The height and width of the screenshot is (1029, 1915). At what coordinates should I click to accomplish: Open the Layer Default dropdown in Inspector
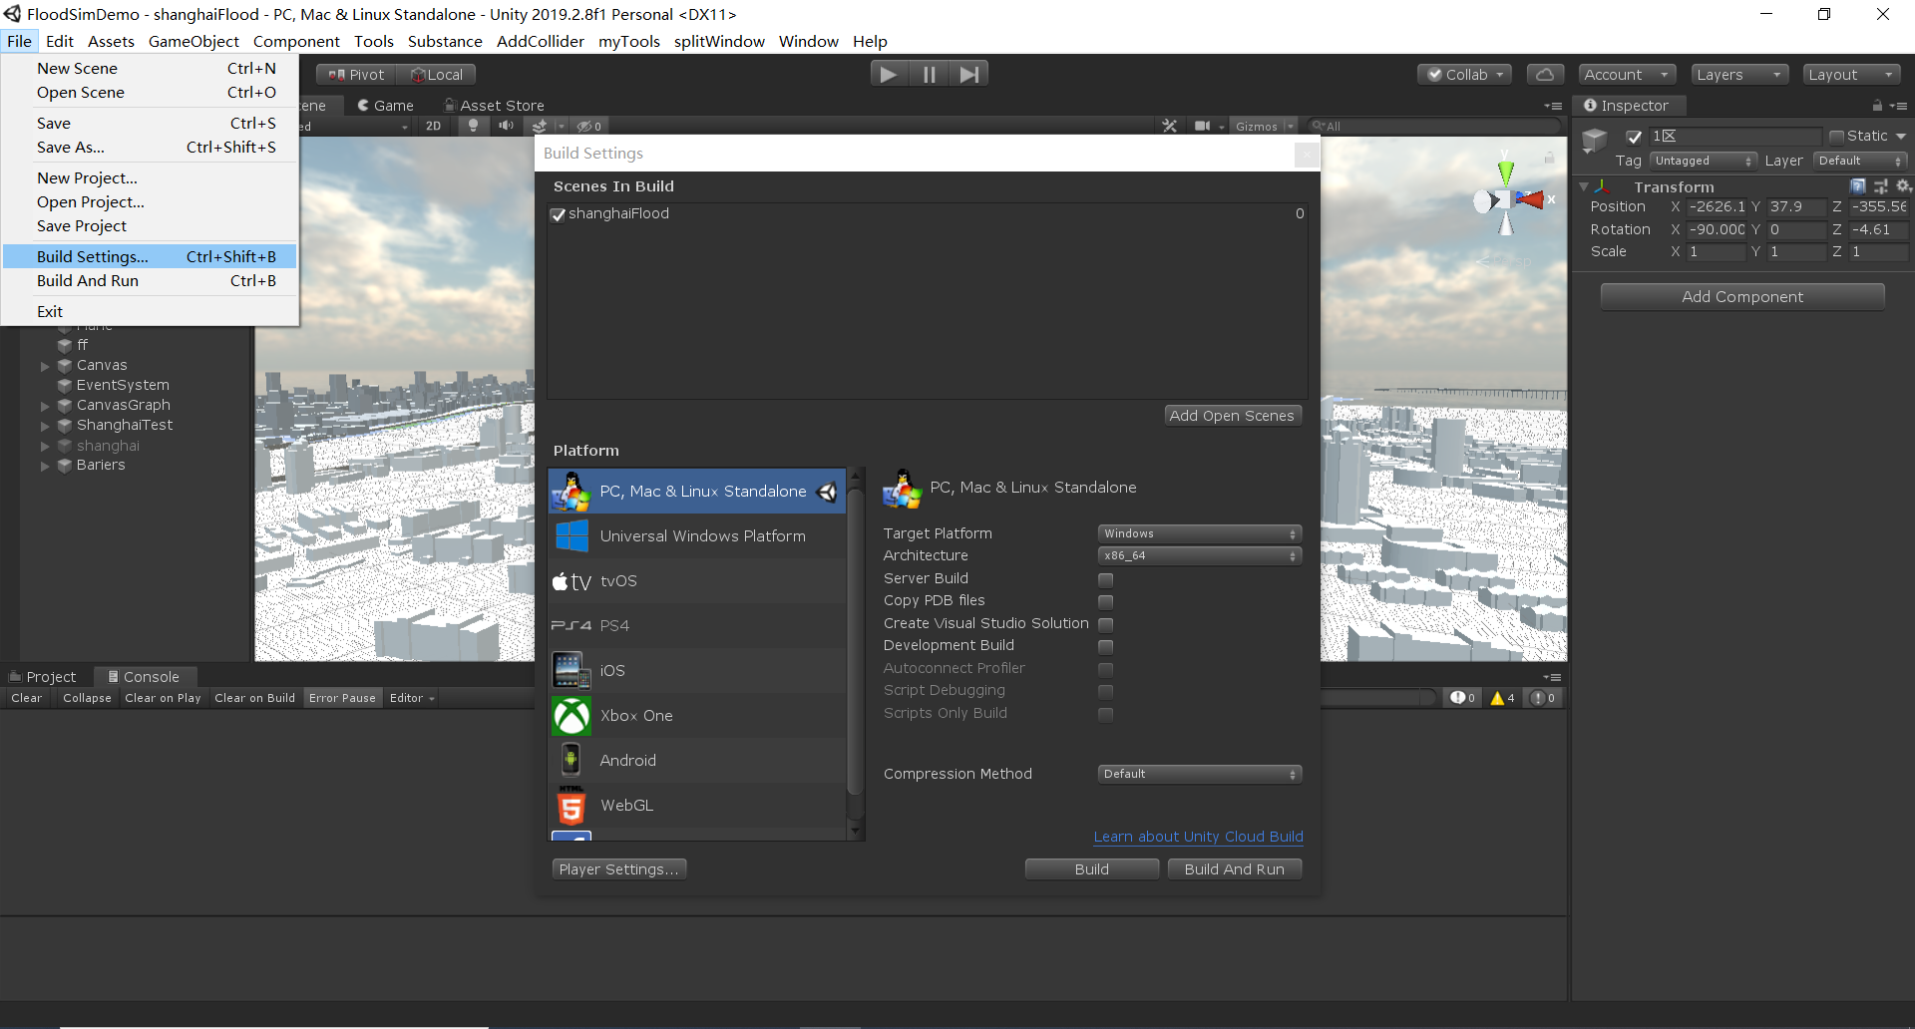coord(1860,161)
